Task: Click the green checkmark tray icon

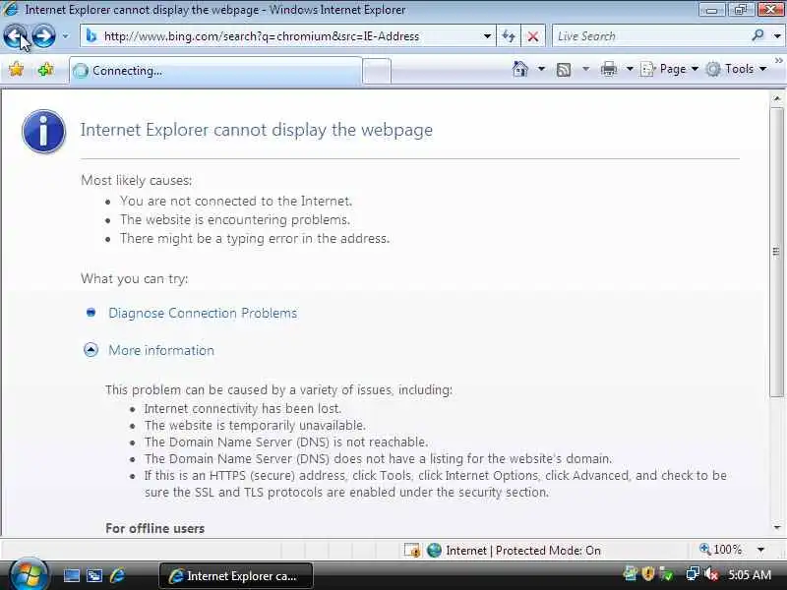Action: coord(666,573)
